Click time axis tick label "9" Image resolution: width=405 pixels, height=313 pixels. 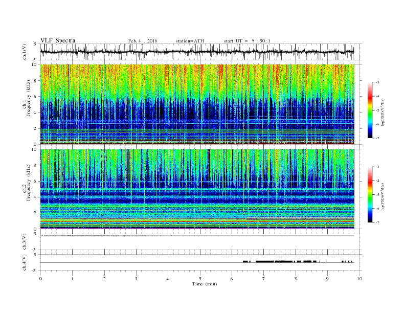point(327,279)
